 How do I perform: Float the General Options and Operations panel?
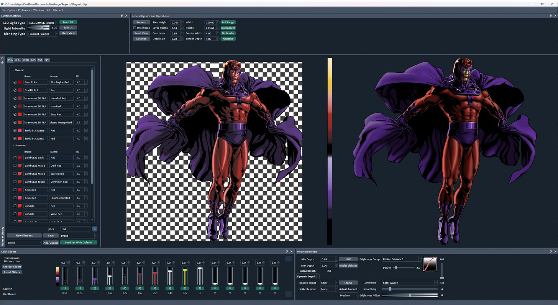pos(551,16)
